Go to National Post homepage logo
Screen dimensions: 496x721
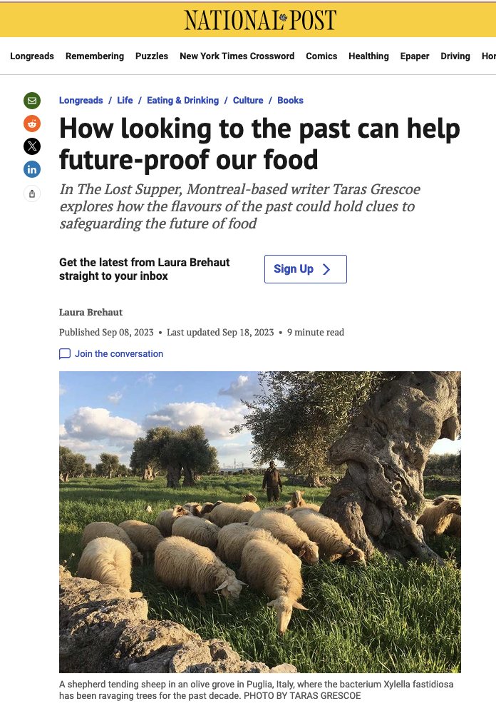(260, 20)
